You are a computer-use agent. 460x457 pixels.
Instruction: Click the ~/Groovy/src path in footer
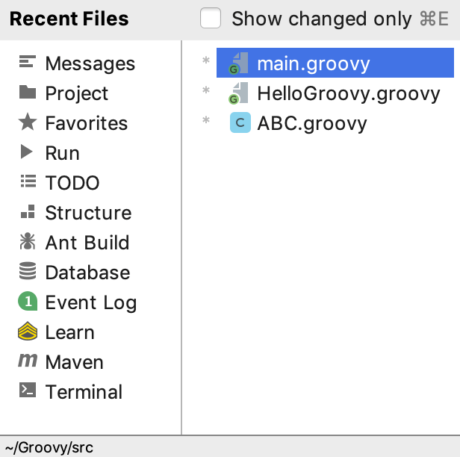49,447
